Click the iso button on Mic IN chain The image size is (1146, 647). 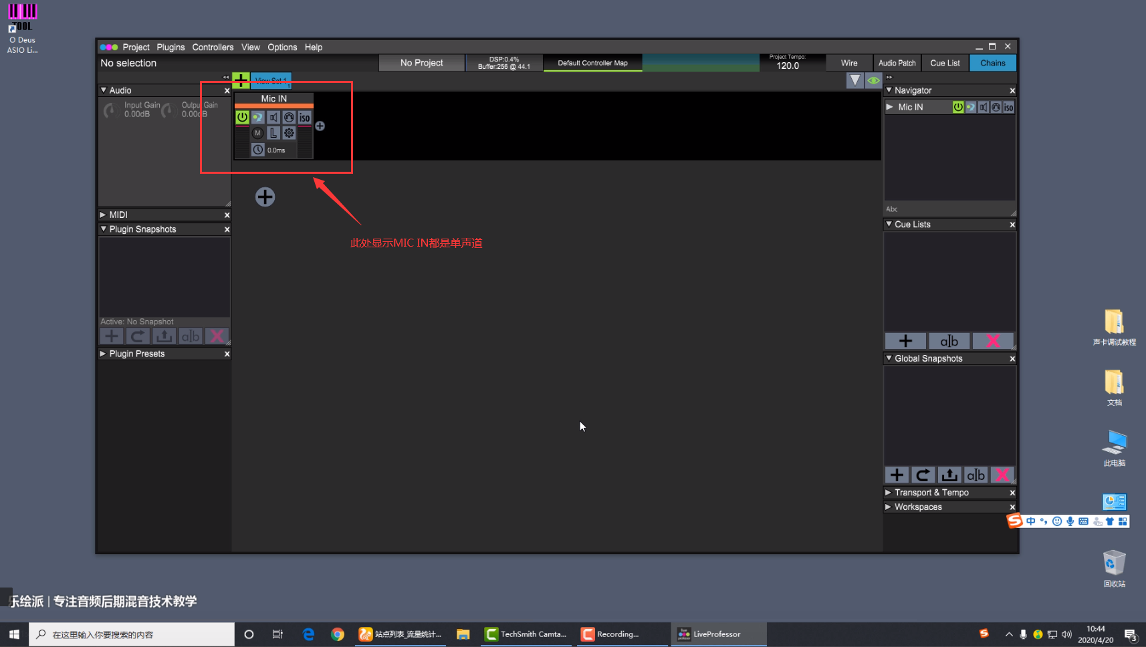click(305, 118)
